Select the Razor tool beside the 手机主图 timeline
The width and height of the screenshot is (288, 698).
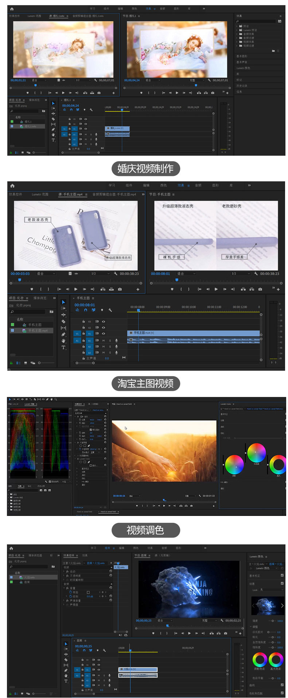[x=63, y=321]
